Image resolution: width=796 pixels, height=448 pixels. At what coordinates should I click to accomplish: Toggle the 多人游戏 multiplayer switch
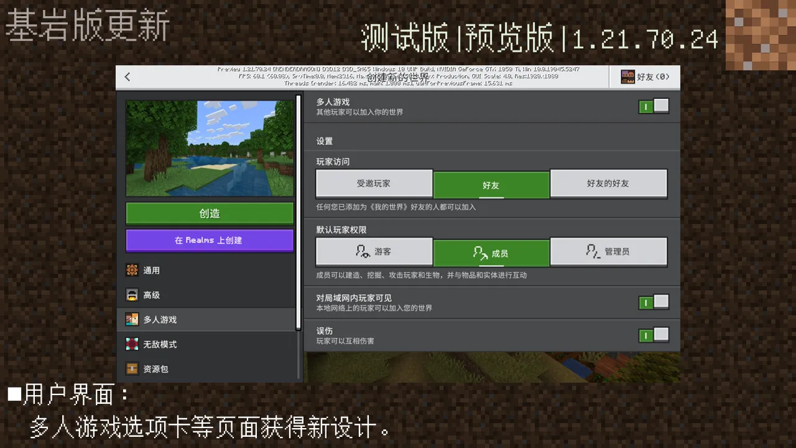(x=654, y=106)
